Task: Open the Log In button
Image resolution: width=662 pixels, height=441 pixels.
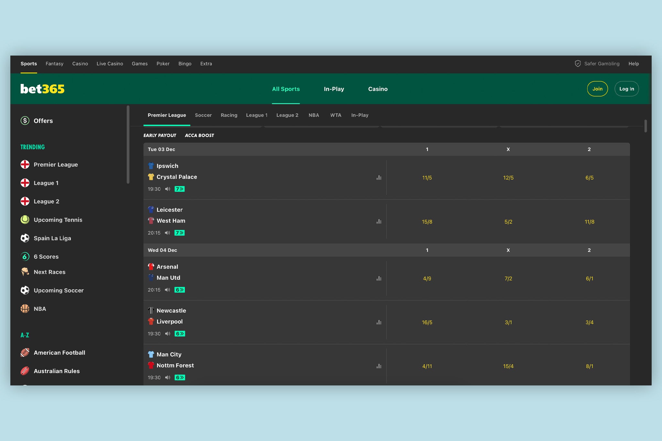Action: [626, 89]
